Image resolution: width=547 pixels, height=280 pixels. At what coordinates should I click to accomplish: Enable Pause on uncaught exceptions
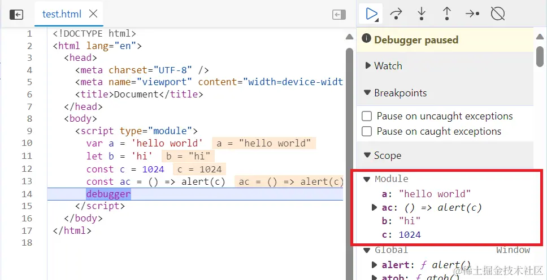point(367,116)
